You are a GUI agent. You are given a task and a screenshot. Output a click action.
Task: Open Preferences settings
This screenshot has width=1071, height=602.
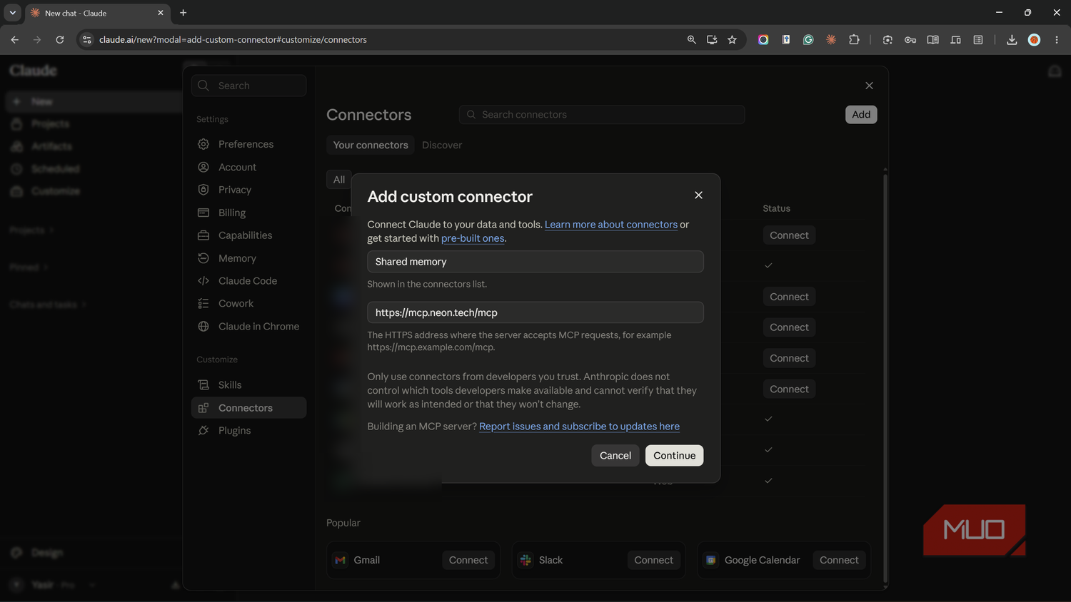(248, 144)
